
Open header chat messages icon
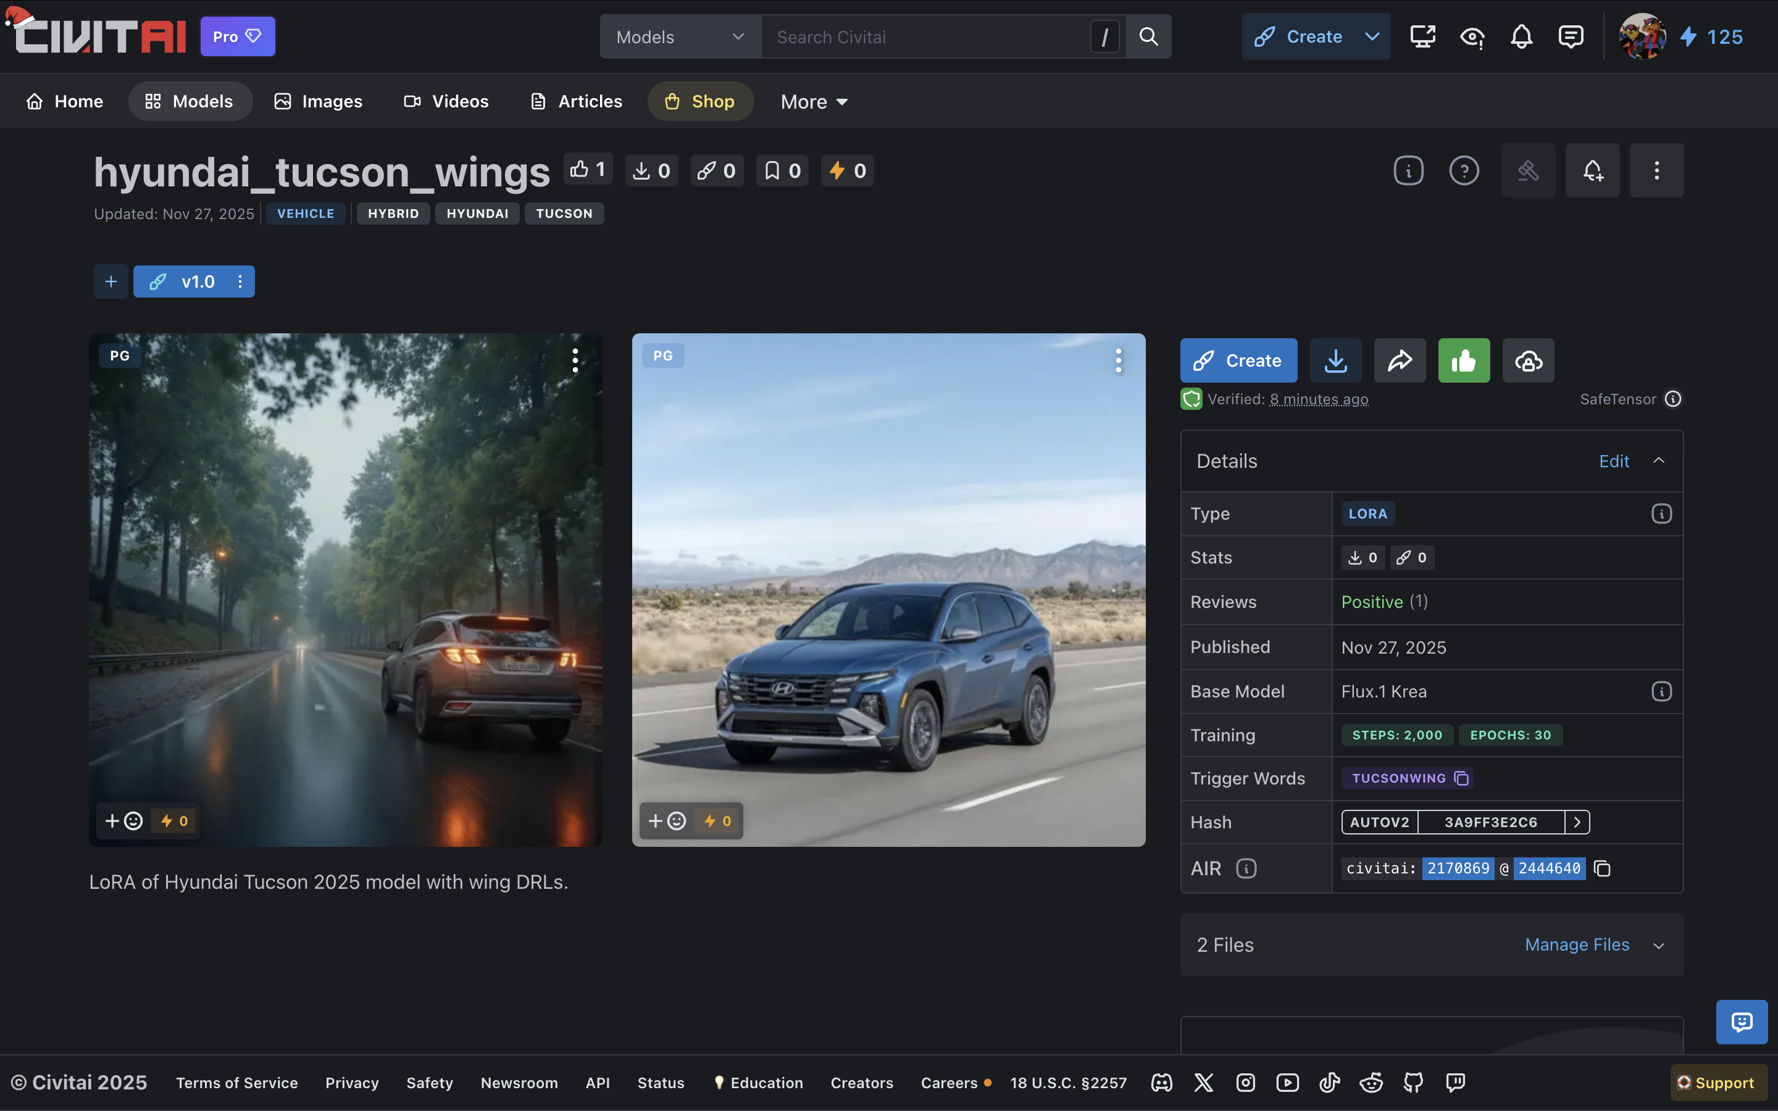(x=1570, y=37)
